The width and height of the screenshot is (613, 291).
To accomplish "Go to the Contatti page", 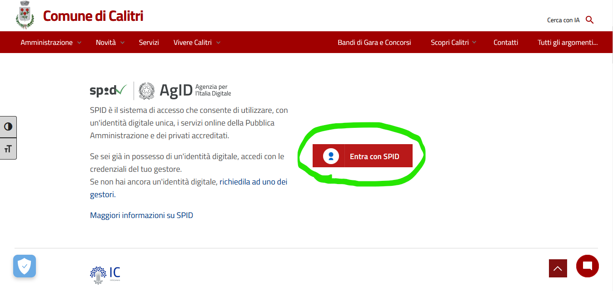I will pos(506,42).
